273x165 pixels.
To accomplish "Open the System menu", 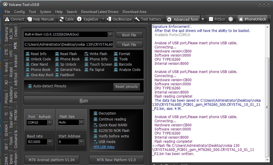I will pos(46,12).
